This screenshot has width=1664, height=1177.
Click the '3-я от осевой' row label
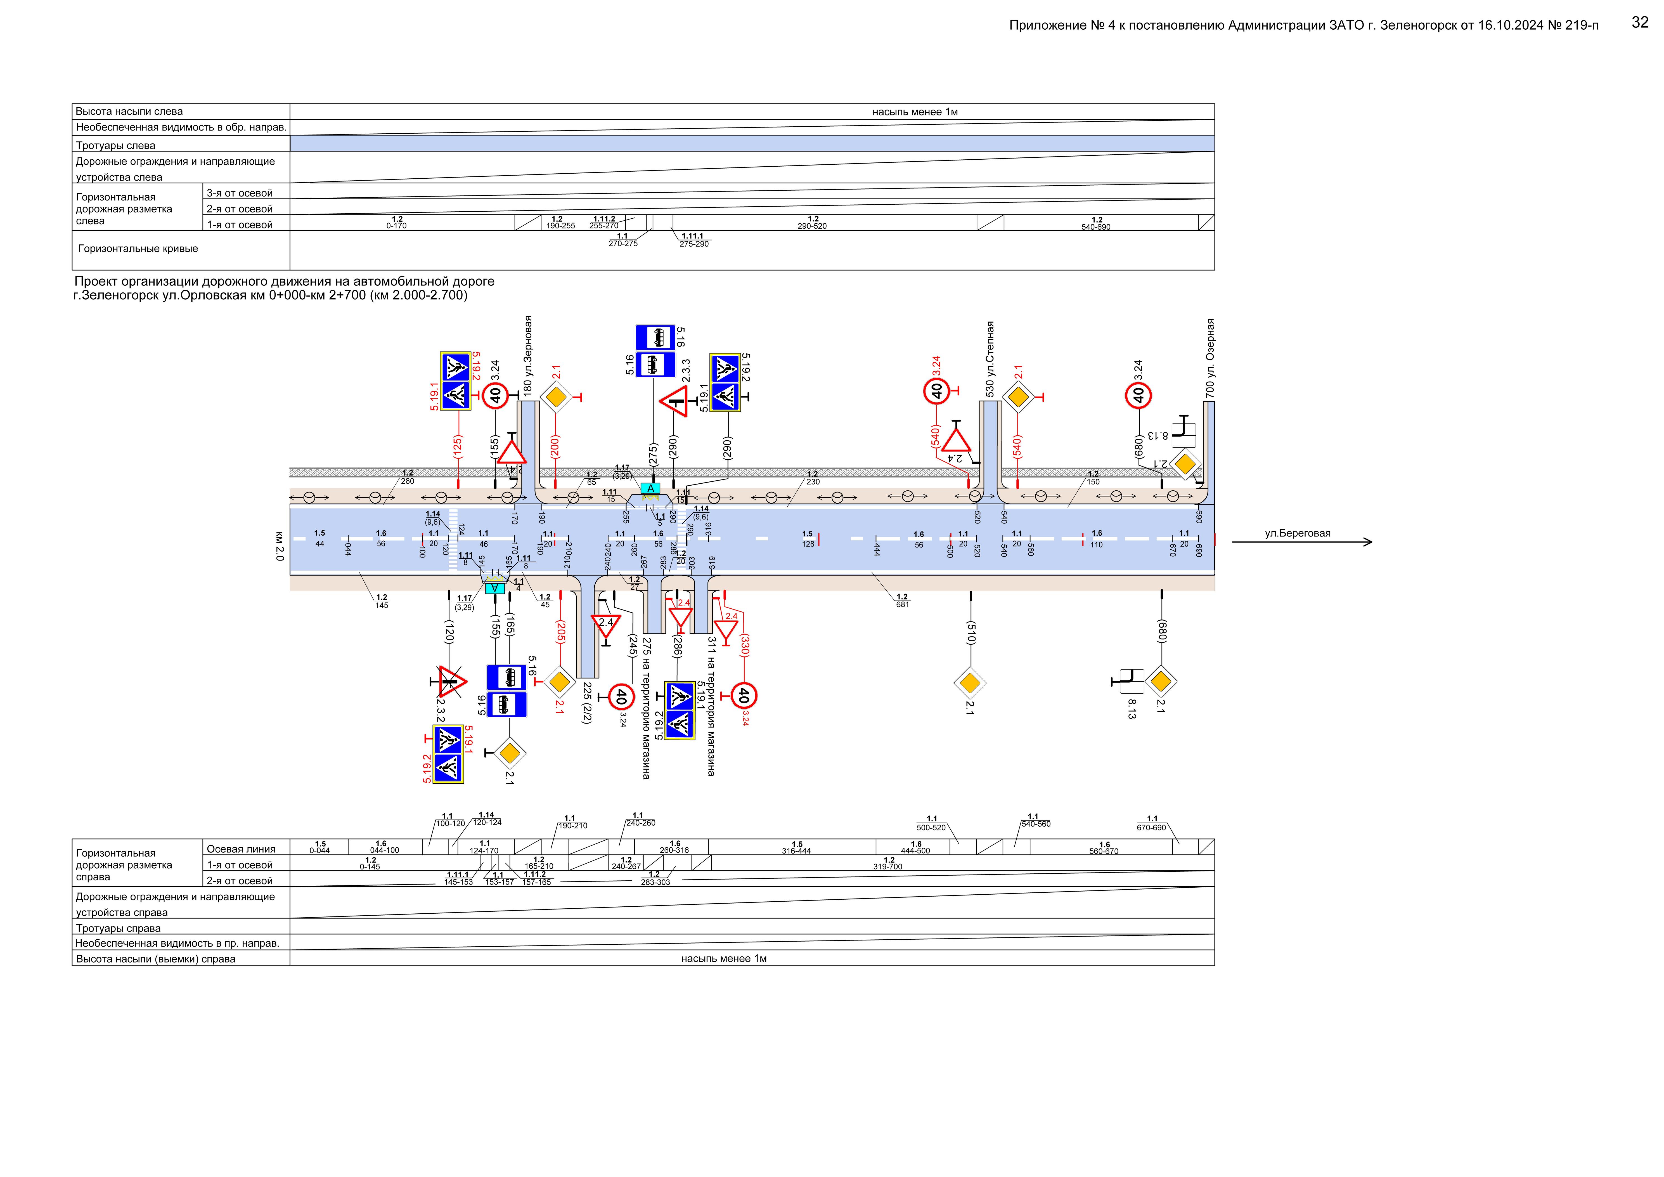[x=240, y=193]
